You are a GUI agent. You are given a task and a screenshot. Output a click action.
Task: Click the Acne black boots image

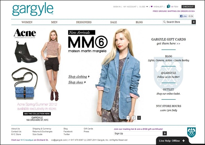[x=26, y=52]
